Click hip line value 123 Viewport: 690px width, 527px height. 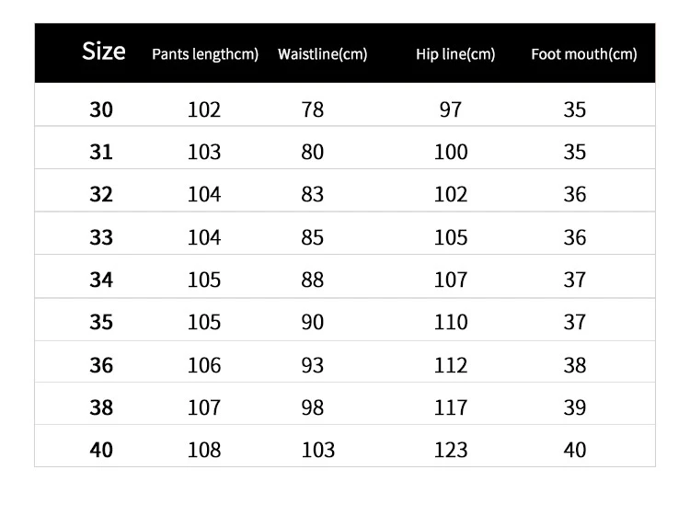pos(451,450)
